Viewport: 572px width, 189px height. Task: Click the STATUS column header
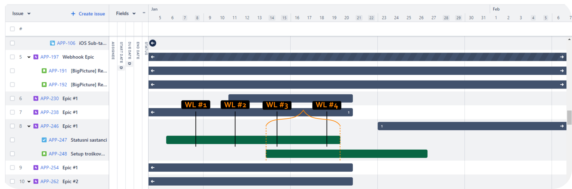(x=146, y=48)
